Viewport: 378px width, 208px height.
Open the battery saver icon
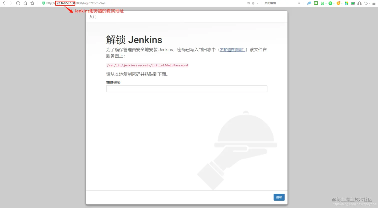pyautogui.click(x=353, y=3)
